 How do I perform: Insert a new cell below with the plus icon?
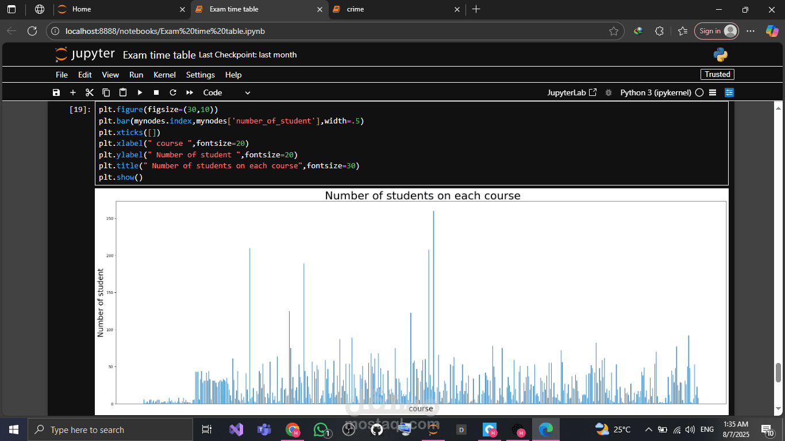(72, 92)
